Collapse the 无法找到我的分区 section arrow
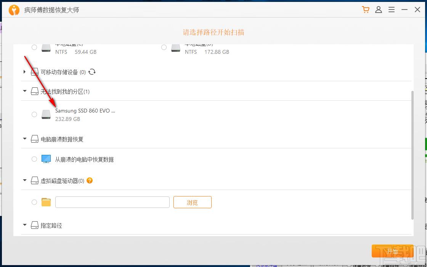The image size is (427, 267). tap(25, 91)
